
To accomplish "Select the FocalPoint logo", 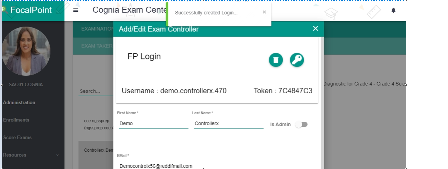I will coord(31,10).
